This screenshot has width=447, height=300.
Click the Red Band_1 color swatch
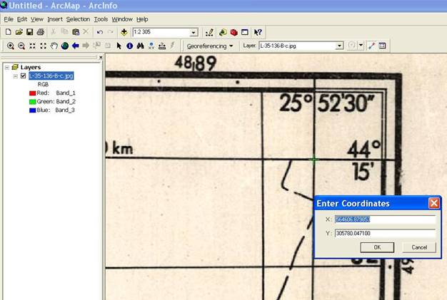click(x=33, y=93)
